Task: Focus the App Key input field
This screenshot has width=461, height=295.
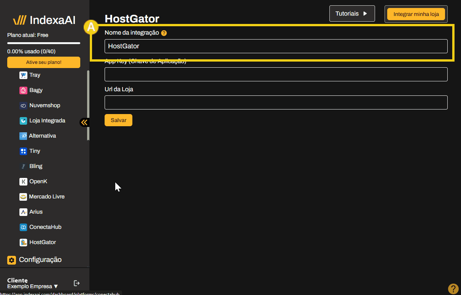Action: point(276,74)
